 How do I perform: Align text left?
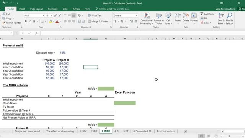click(65, 21)
